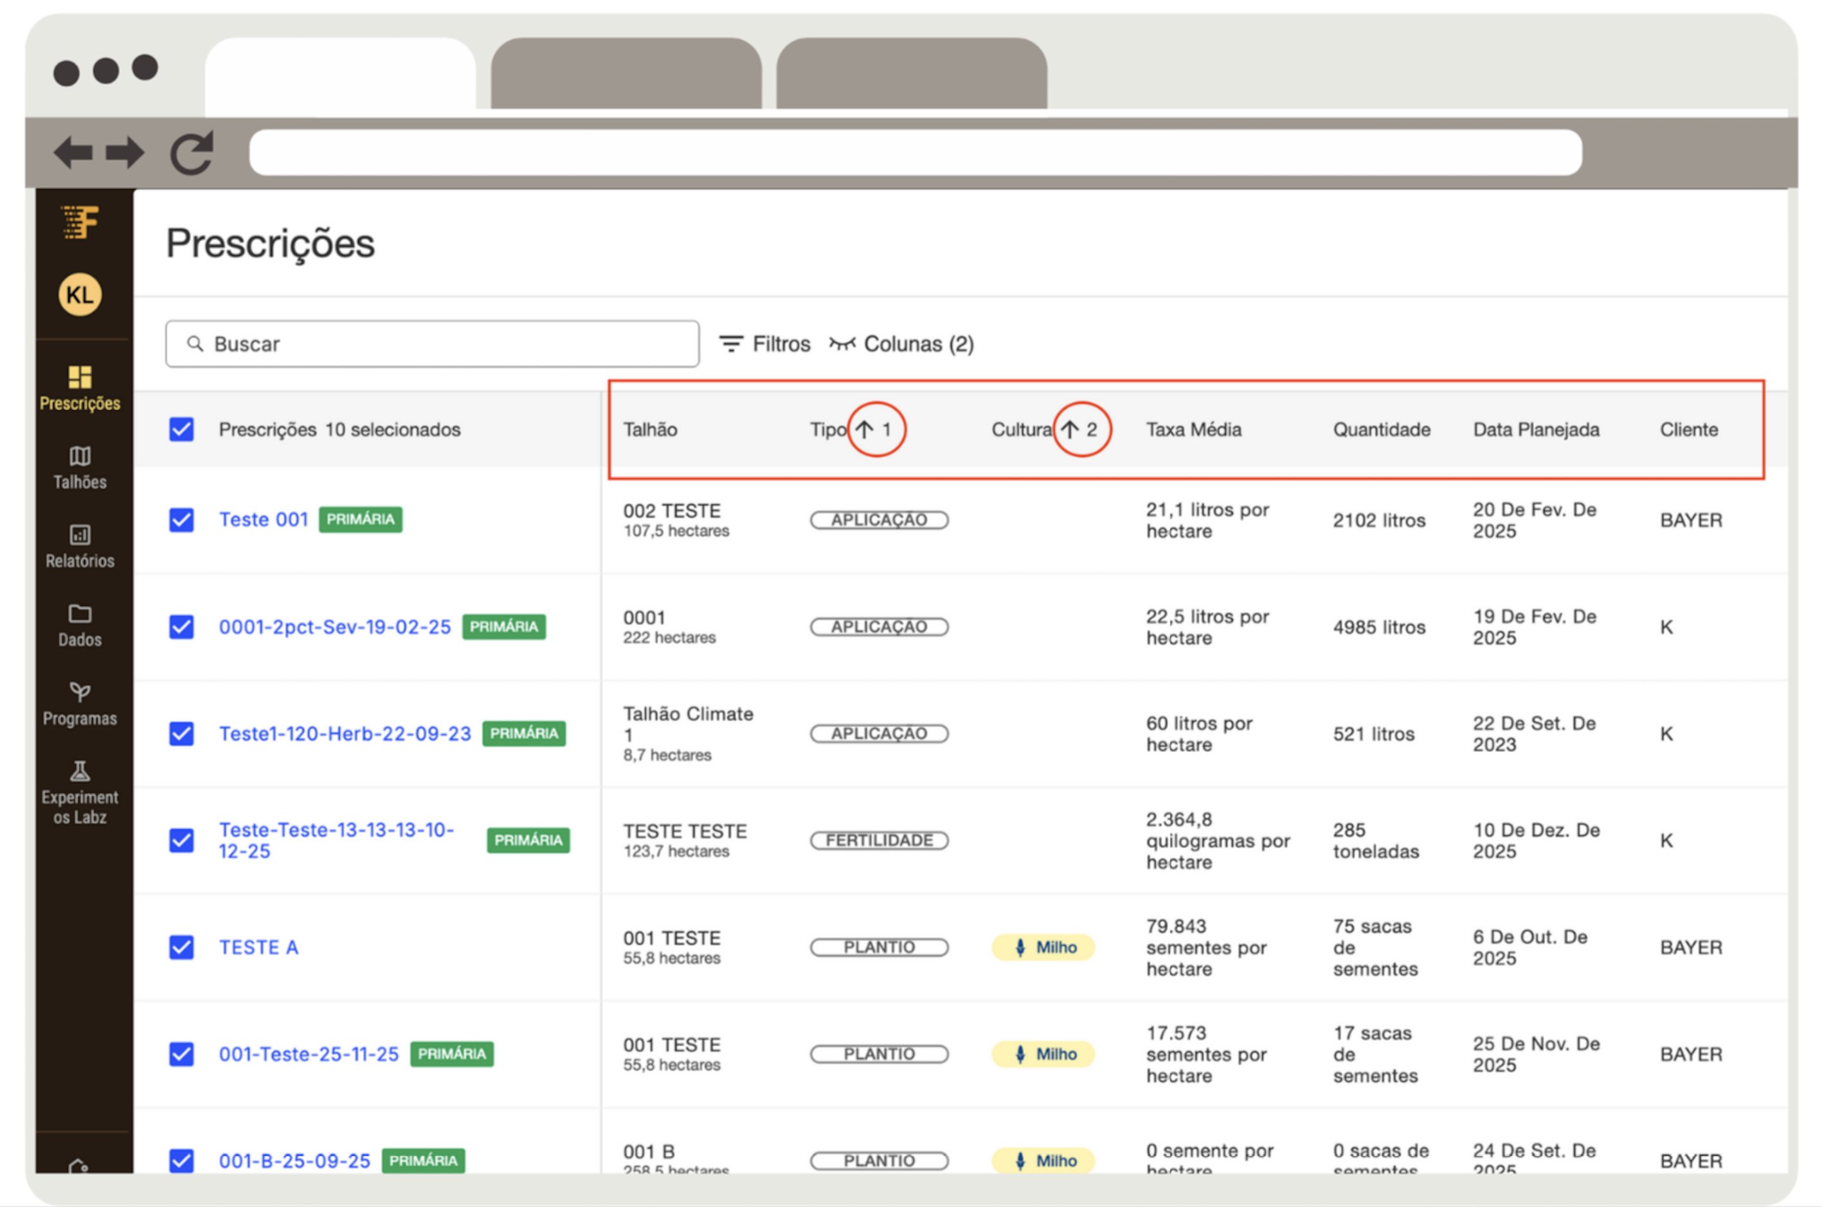Open Experimentos Labz flask icon
The width and height of the screenshot is (1822, 1207).
click(x=79, y=771)
